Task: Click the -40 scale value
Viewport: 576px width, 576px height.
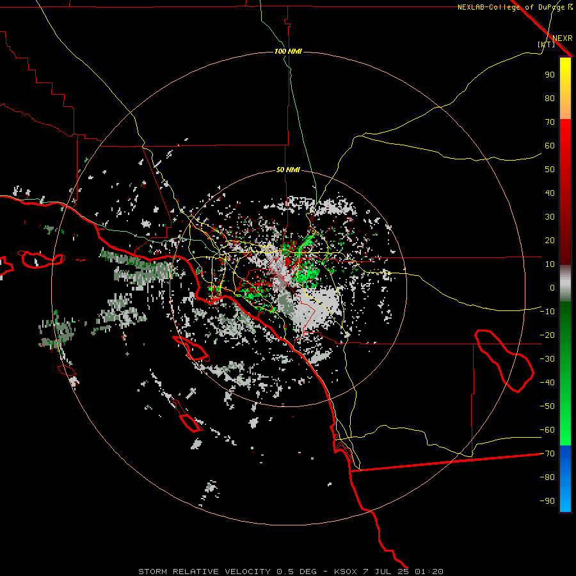Action: [547, 383]
